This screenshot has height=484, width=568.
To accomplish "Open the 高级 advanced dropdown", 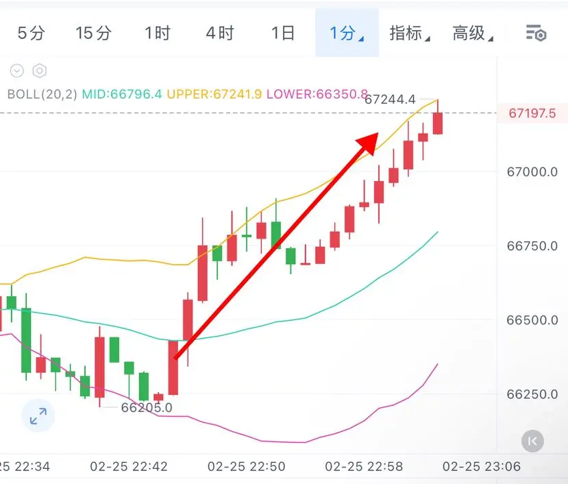I will (473, 34).
